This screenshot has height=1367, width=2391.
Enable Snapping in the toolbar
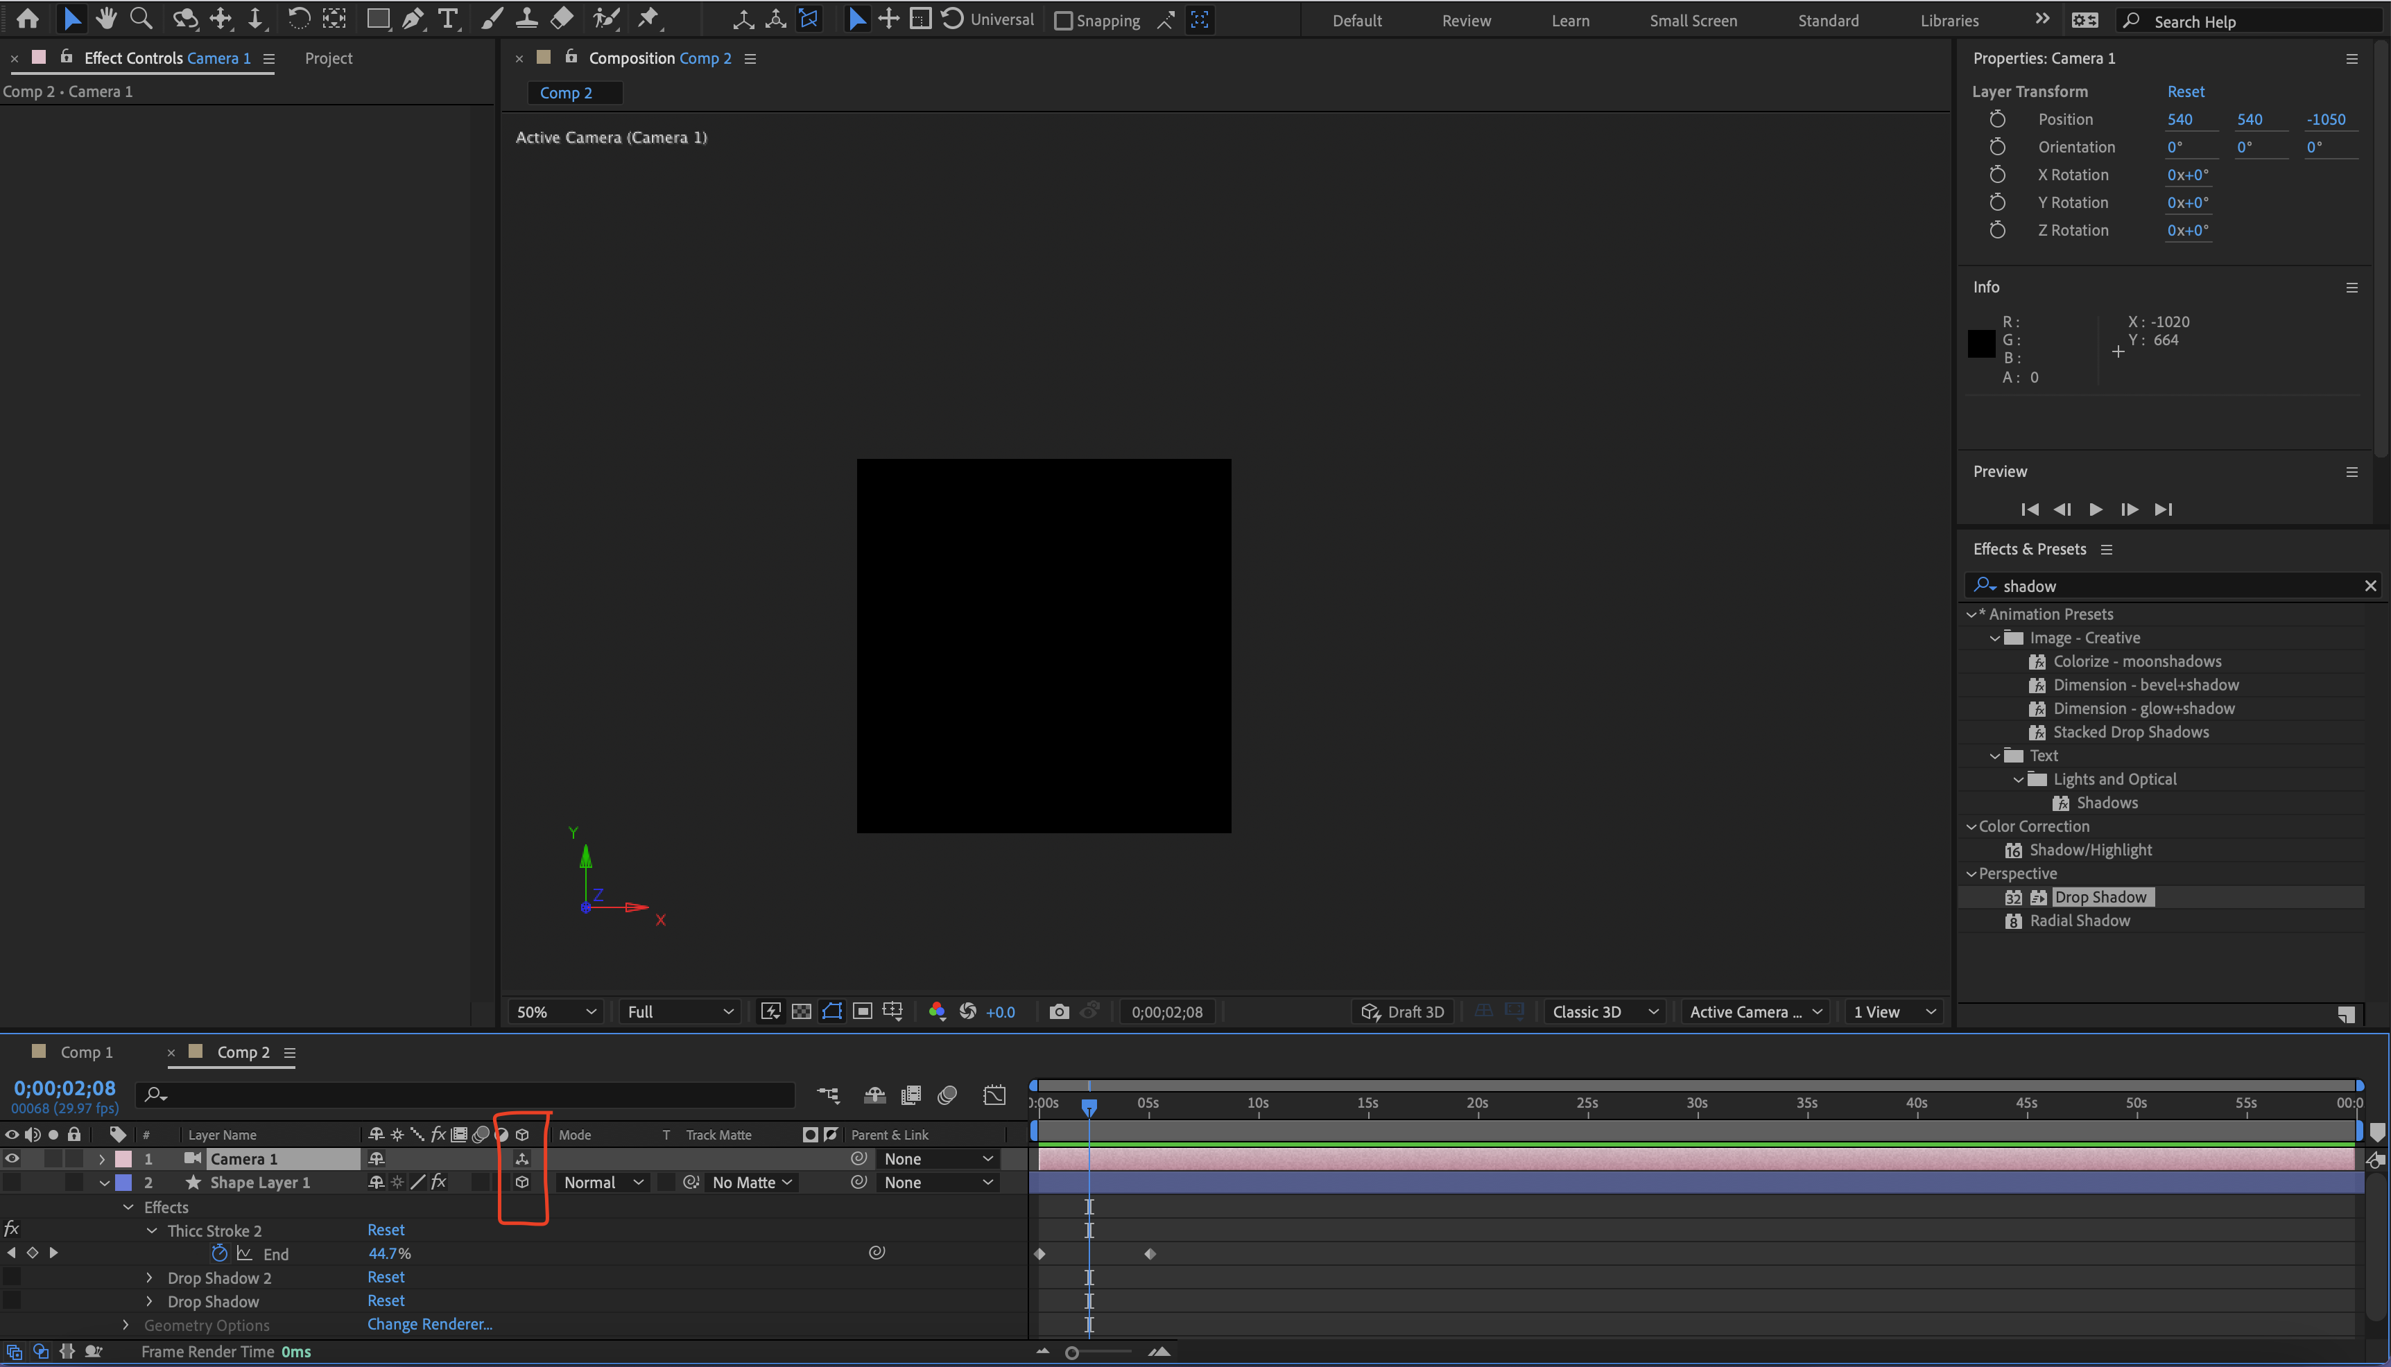1064,19
